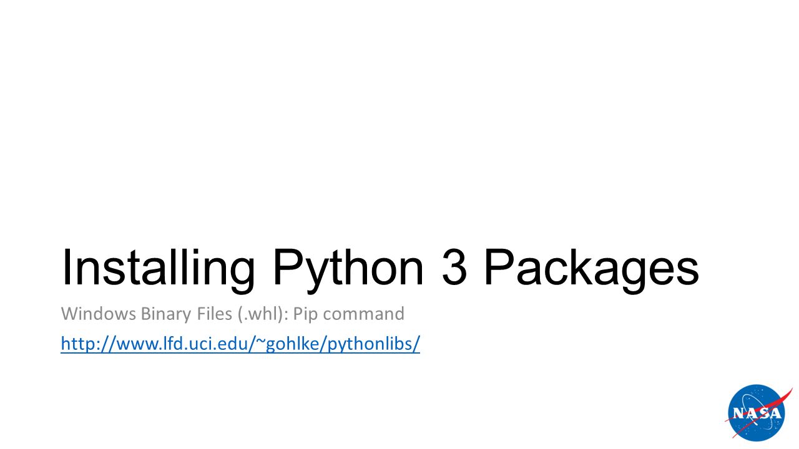The height and width of the screenshot is (449, 799).
Task: Open the gohlke pythonlibs hyperlink
Action: click(240, 344)
